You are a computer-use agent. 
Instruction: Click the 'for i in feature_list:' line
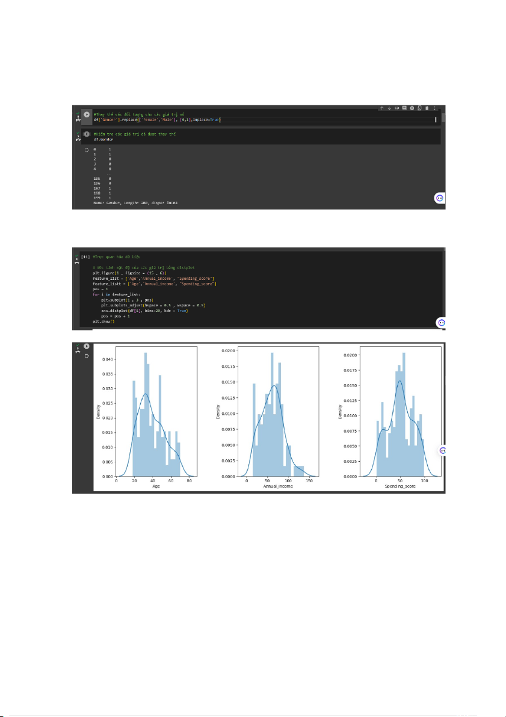coord(117,295)
